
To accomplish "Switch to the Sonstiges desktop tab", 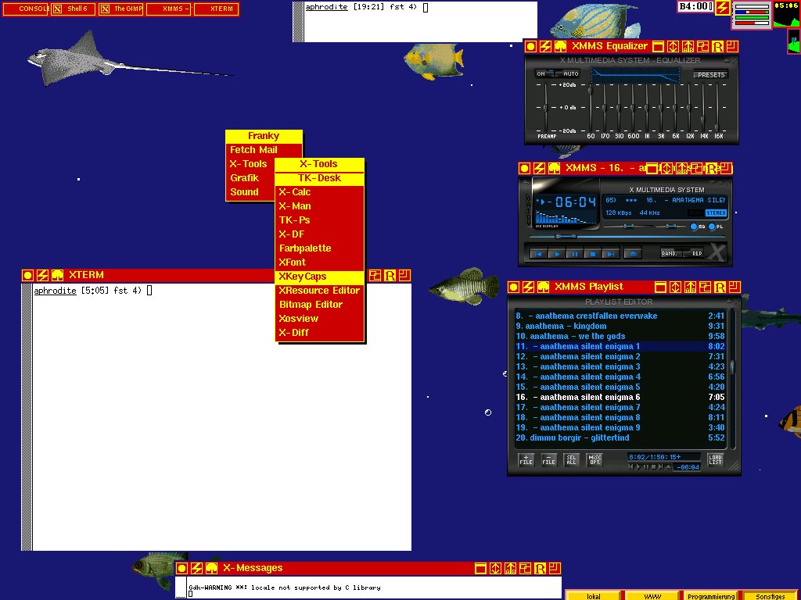I will [770, 596].
